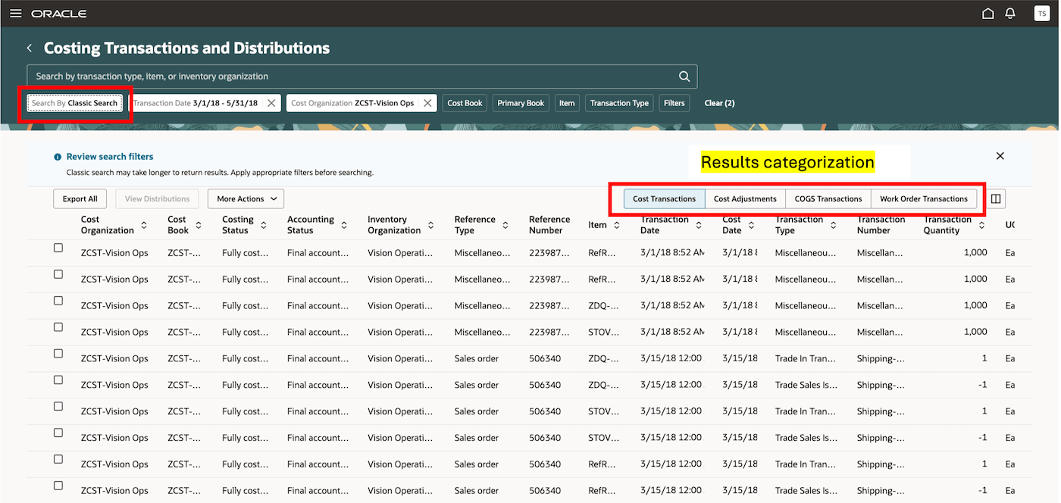Sort by Item column
This screenshot has width=1061, height=503.
pos(615,226)
